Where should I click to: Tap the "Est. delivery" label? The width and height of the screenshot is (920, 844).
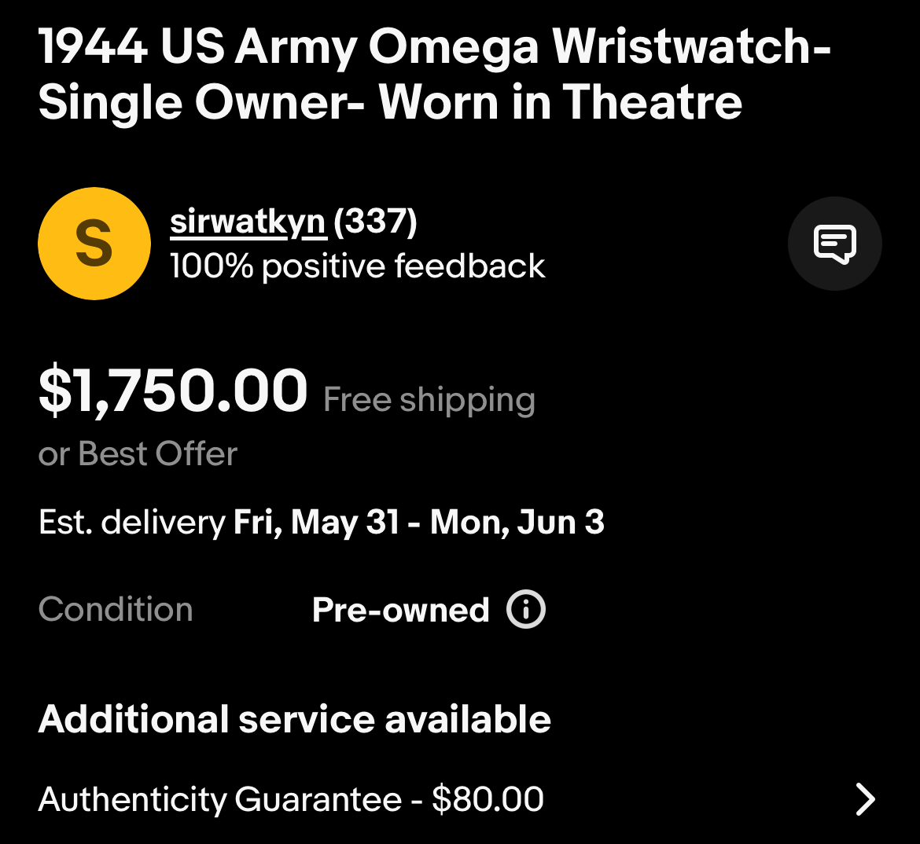point(131,523)
